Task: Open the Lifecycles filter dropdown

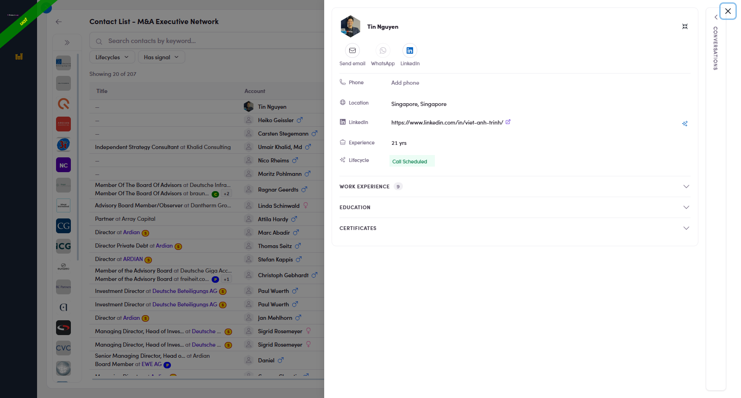Action: click(112, 57)
